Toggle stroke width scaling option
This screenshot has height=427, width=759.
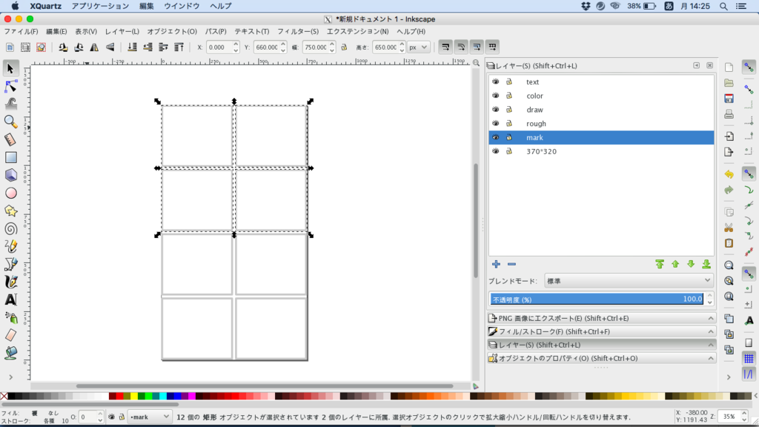pos(445,47)
